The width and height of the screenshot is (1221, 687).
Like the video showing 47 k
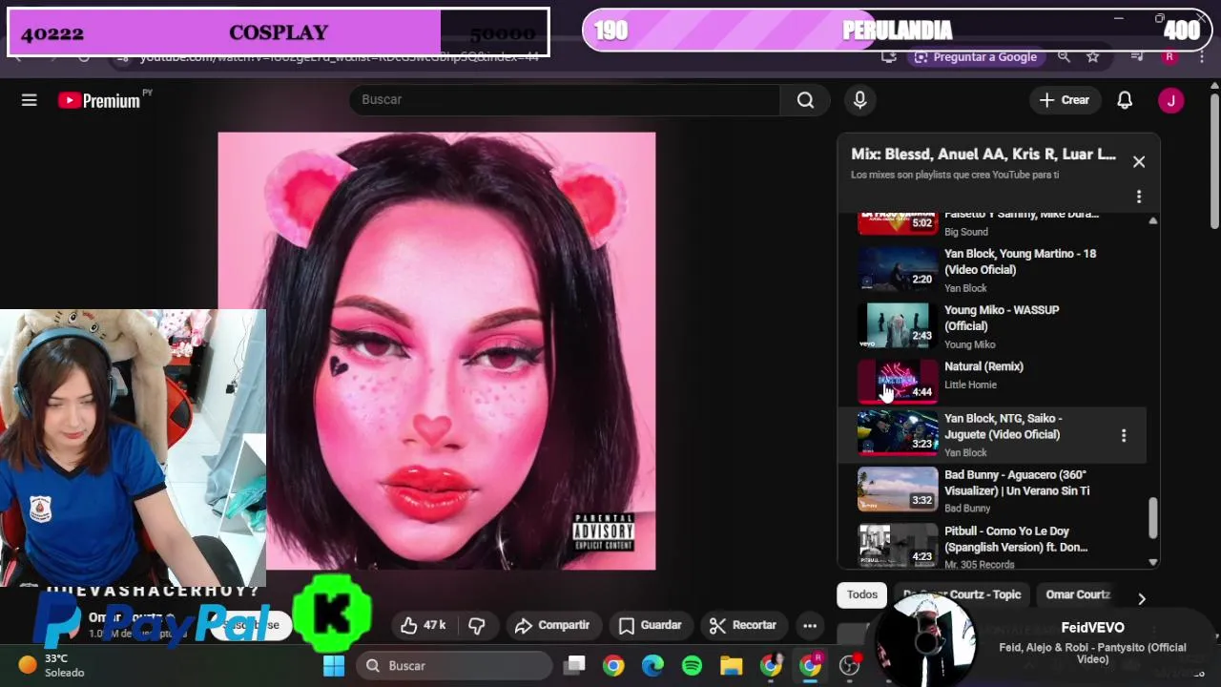tap(423, 625)
